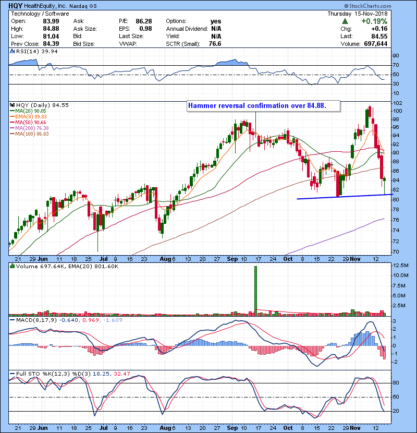Image resolution: width=417 pixels, height=433 pixels.
Task: Click the HQY (Daily) 84.55 chart title
Action: pyautogui.click(x=42, y=105)
